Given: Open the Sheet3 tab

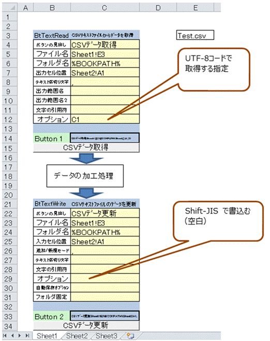Looking at the screenshot, I should click(x=107, y=336).
